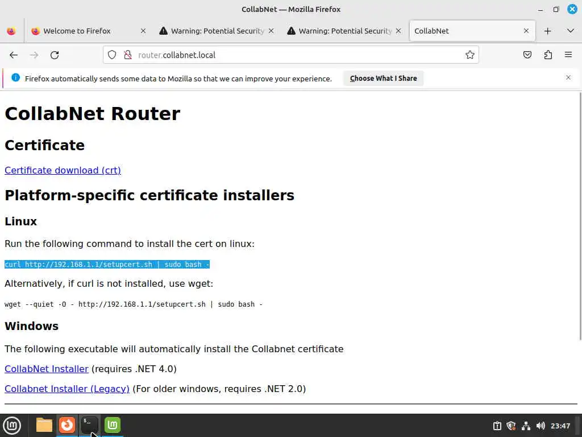
Task: Click the green Mint app taskbar icon
Action: point(112,425)
